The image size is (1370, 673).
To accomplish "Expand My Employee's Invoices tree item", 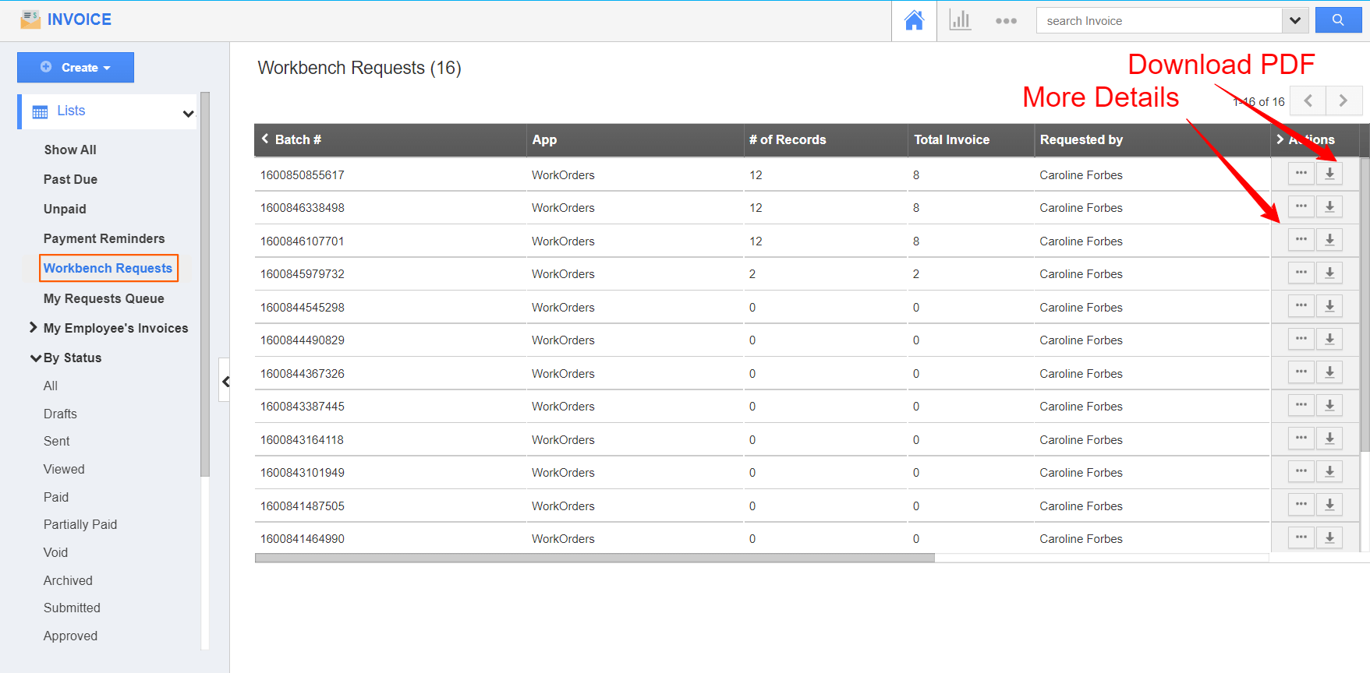I will 34,328.
